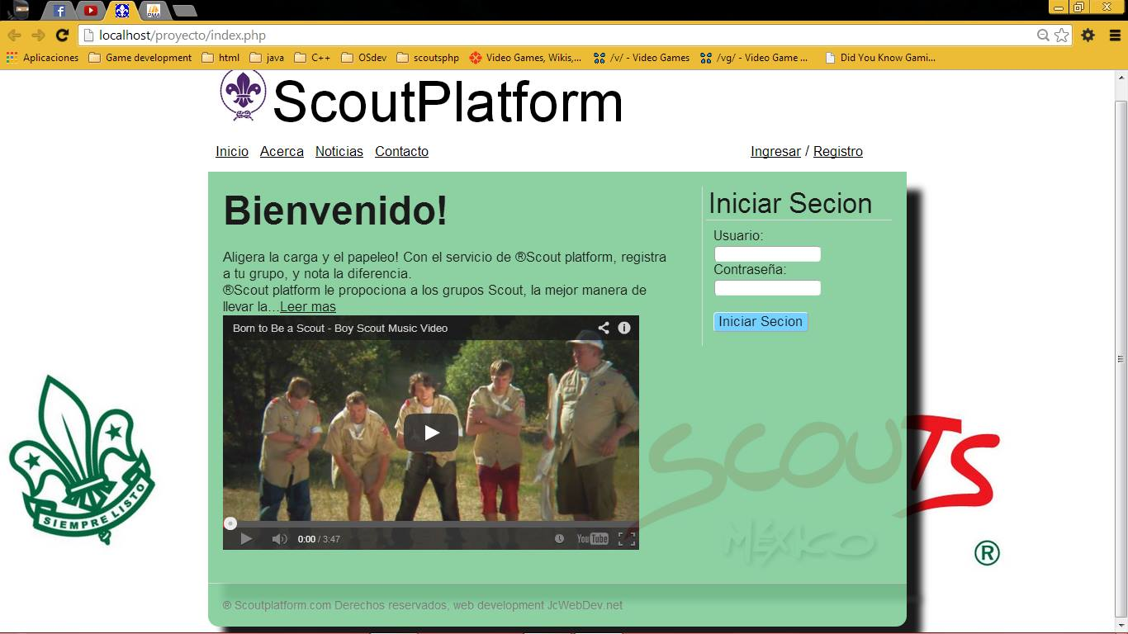Image resolution: width=1128 pixels, height=634 pixels.
Task: Click the Usuario text field
Action: coord(767,254)
